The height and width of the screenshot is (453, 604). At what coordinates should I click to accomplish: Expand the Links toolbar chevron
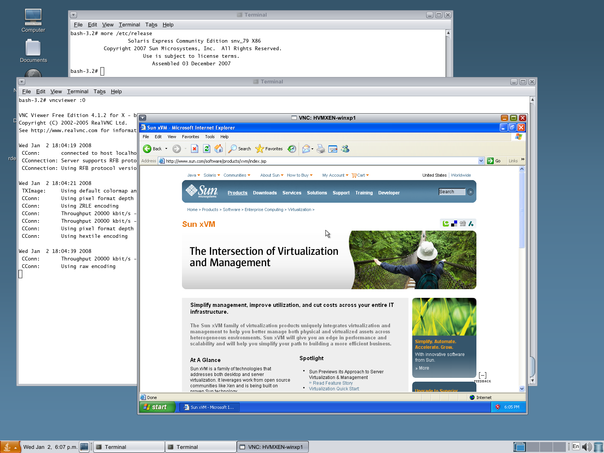click(522, 159)
